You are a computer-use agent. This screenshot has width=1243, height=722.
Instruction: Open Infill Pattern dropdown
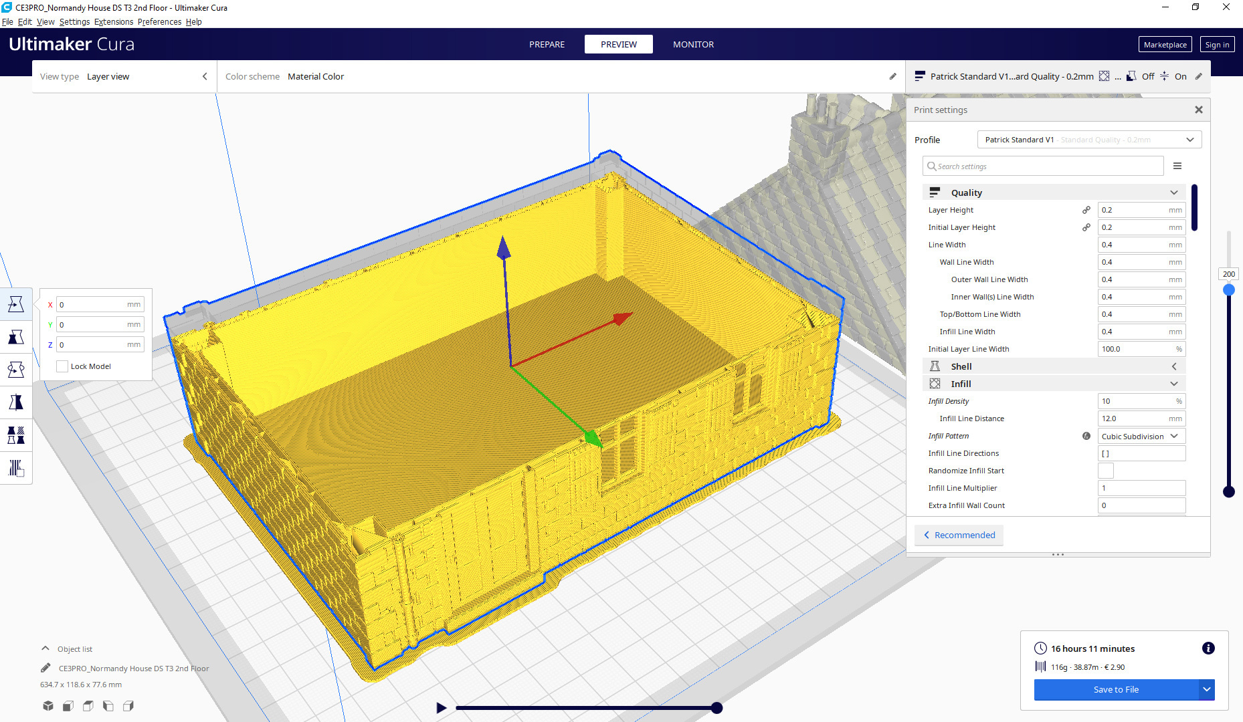click(x=1141, y=436)
